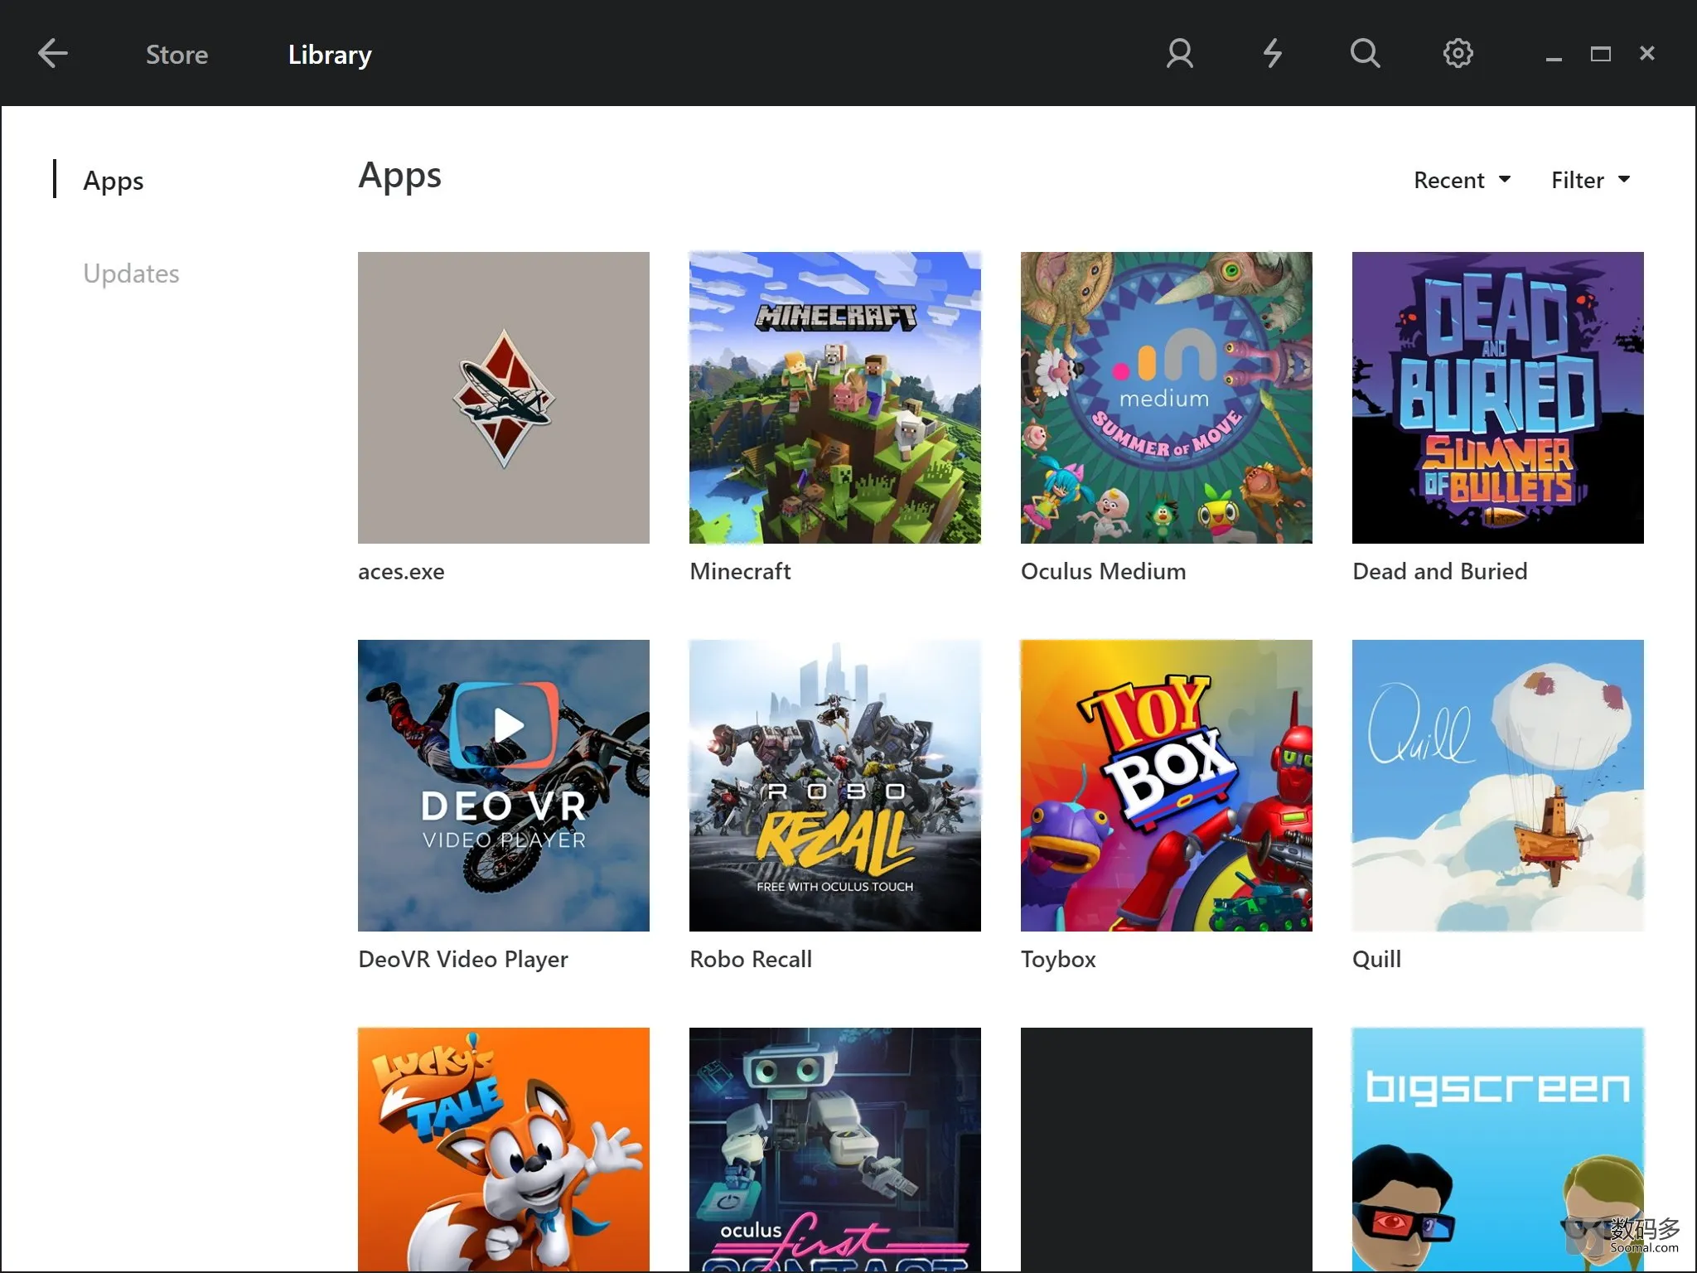Open the aces.exe app thumbnail

504,398
